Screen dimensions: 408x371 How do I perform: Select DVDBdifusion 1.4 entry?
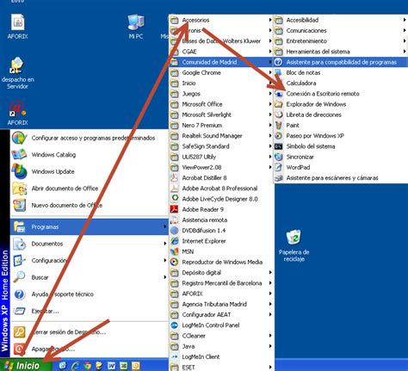[x=221, y=231]
